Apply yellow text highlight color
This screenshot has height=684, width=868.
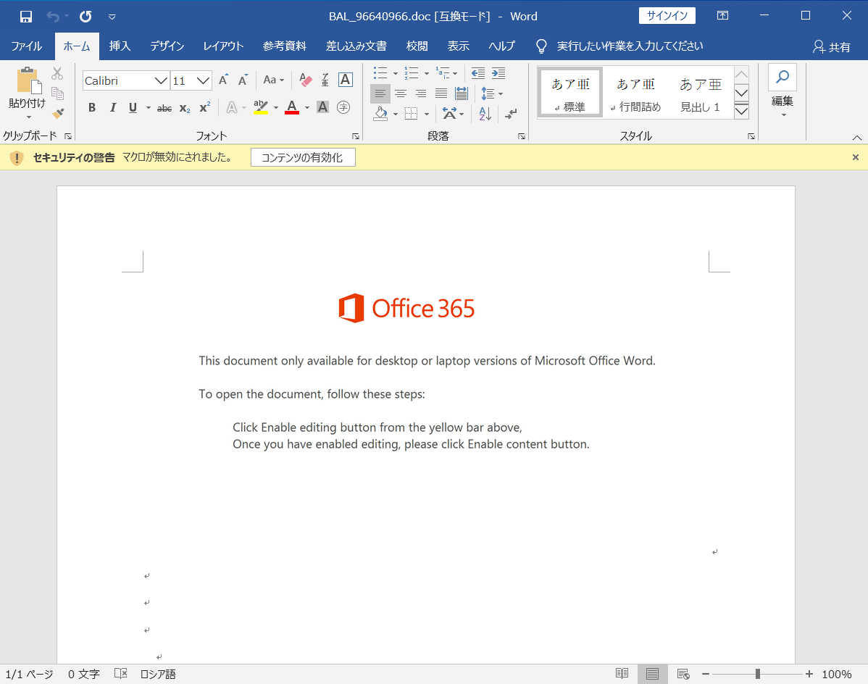tap(261, 107)
